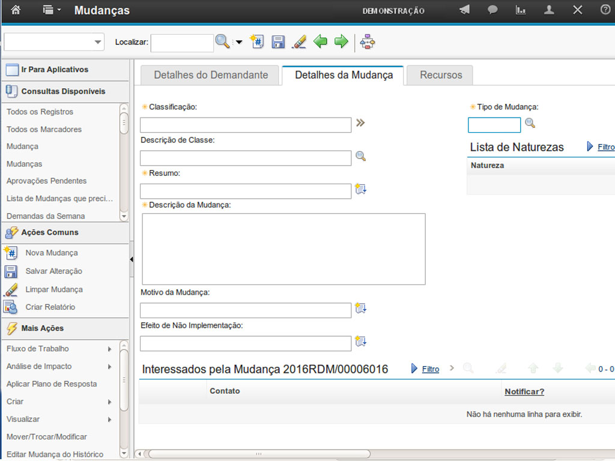
Task: Click the save record toolbar icon
Action: (278, 41)
